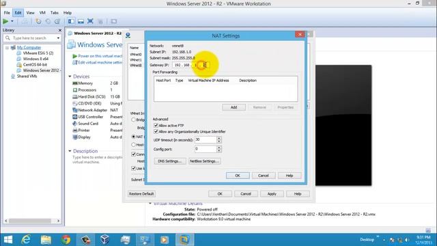Viewport: 437px width, 246px height.
Task: Click Edit virtual machine settings link
Action: click(97, 62)
